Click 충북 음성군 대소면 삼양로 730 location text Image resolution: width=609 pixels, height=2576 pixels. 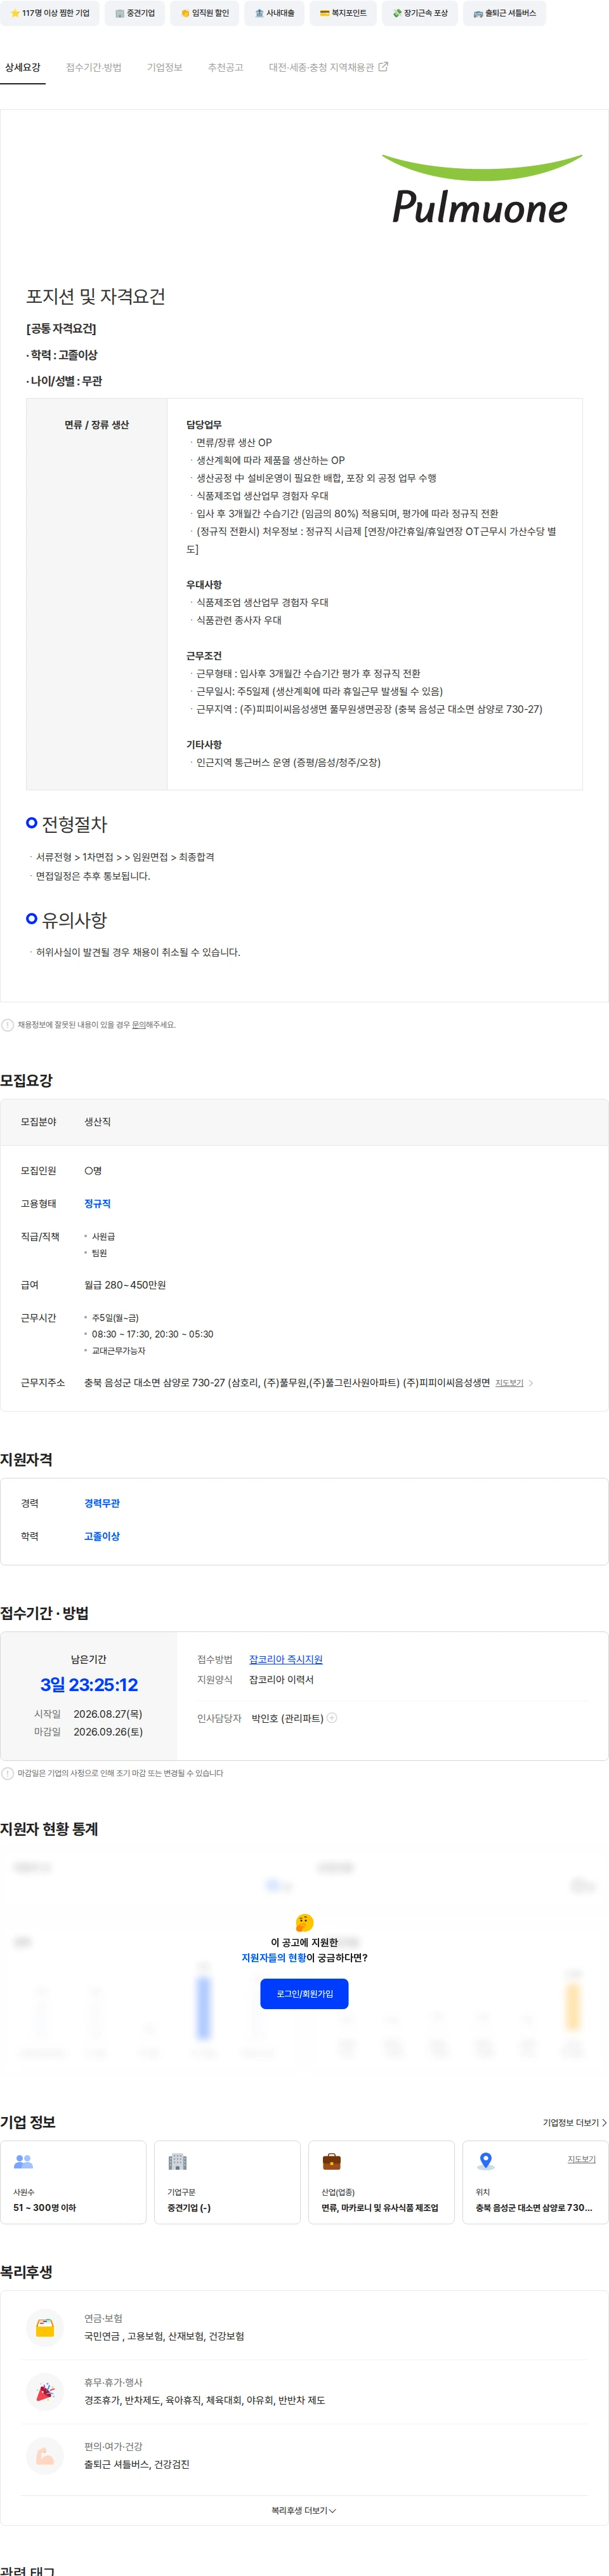pyautogui.click(x=534, y=2207)
